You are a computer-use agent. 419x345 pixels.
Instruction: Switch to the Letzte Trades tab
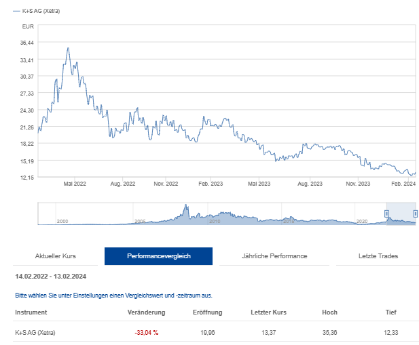click(378, 256)
